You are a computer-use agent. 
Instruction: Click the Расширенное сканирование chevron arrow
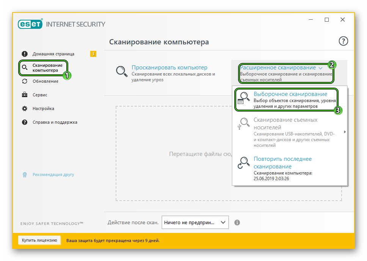[x=320, y=68]
